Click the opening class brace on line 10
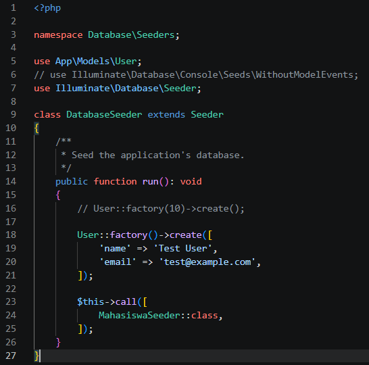369x365 pixels. (x=36, y=128)
